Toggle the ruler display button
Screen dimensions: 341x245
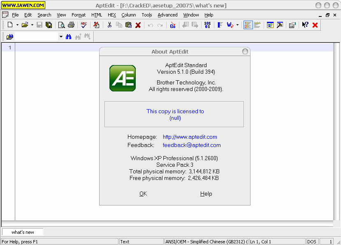pyautogui.click(x=257, y=25)
